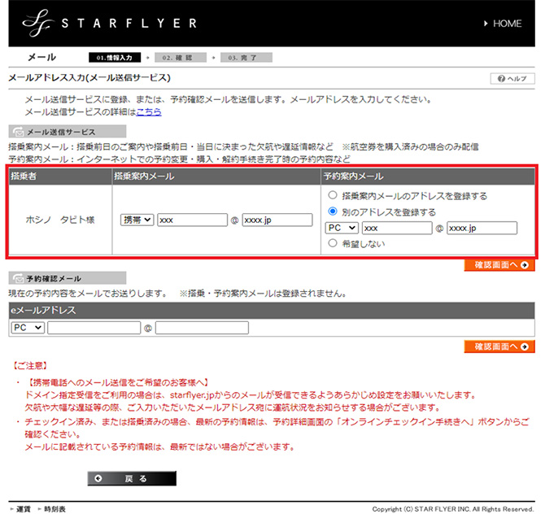
Task: Click the 戻る back button
Action: (131, 478)
